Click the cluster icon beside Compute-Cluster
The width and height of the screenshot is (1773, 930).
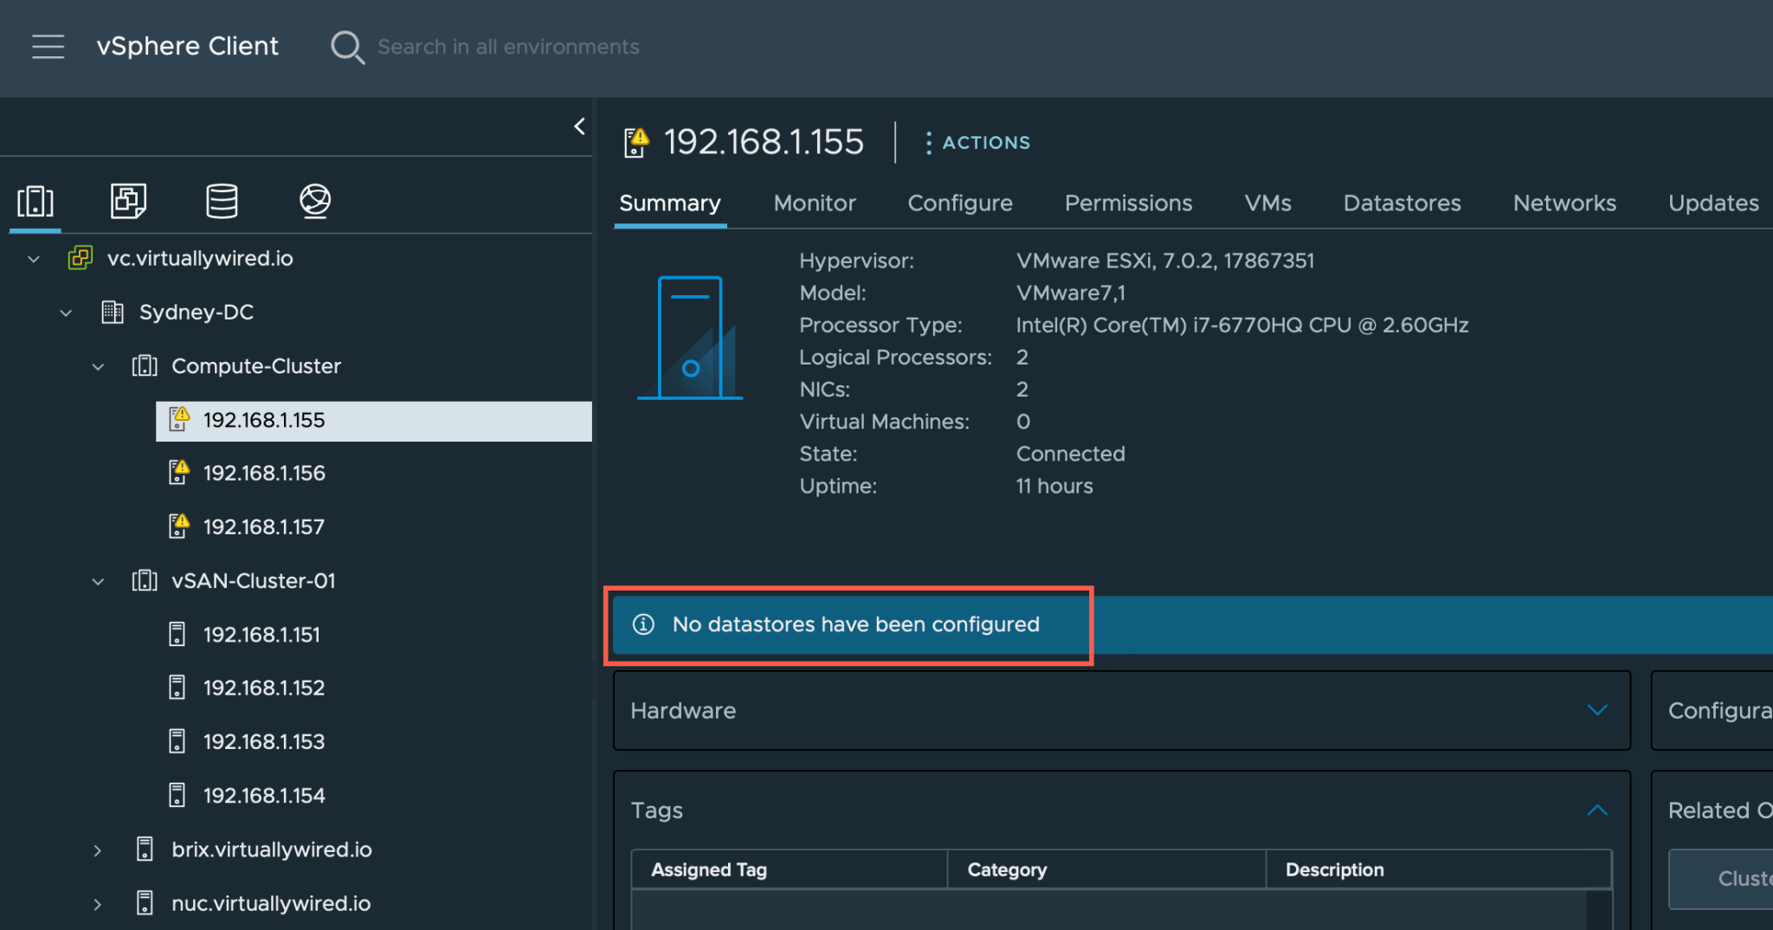tap(145, 365)
